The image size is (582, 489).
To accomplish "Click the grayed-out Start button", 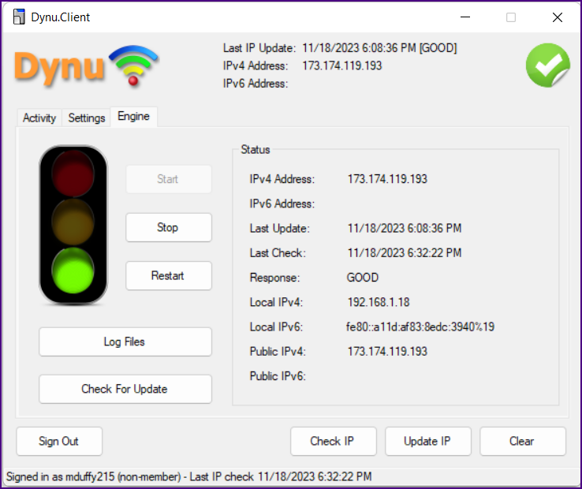I will click(168, 179).
